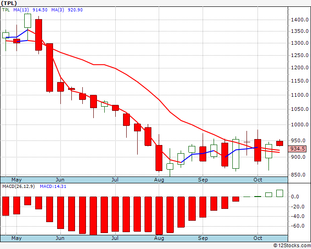311x249 pixels.
Task: Click the Oct label on MACD chart axis
Action: point(257,238)
